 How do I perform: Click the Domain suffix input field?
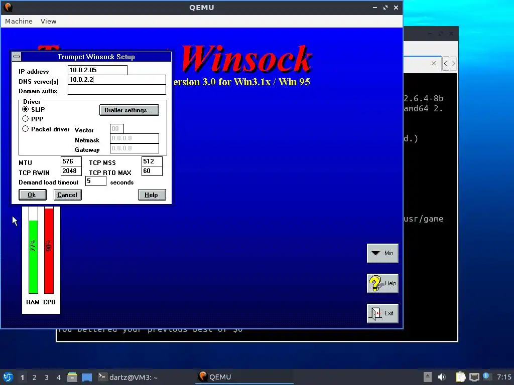[116, 90]
